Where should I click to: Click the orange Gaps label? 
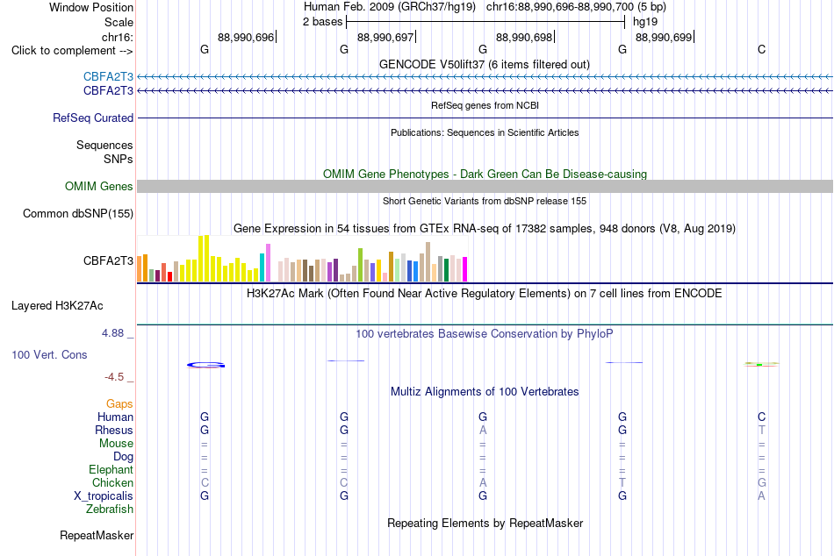[119, 404]
